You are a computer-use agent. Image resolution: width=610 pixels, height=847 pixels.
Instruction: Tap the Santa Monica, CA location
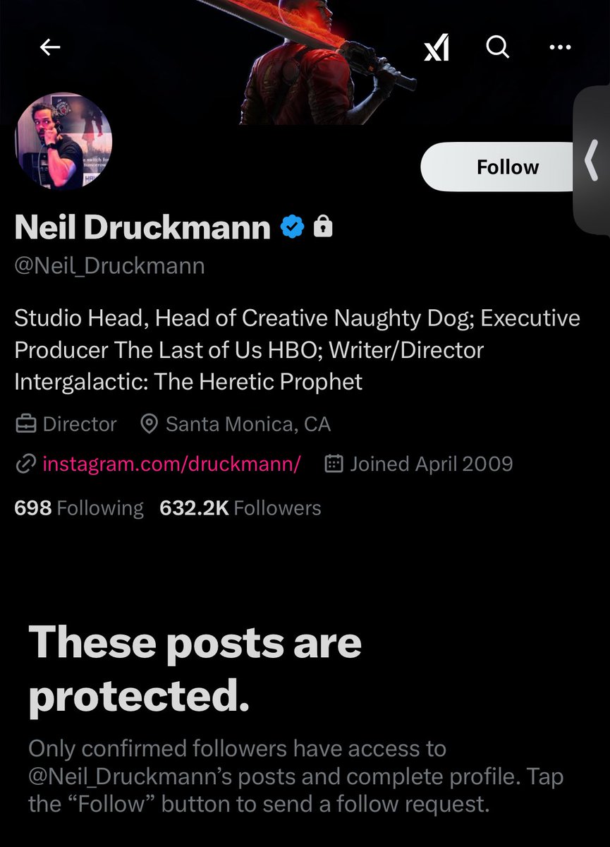(x=248, y=424)
